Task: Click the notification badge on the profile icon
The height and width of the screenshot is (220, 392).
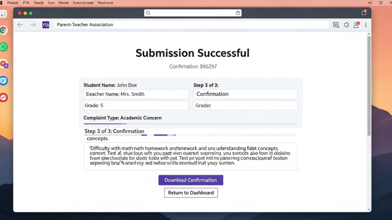Action: tap(358, 23)
